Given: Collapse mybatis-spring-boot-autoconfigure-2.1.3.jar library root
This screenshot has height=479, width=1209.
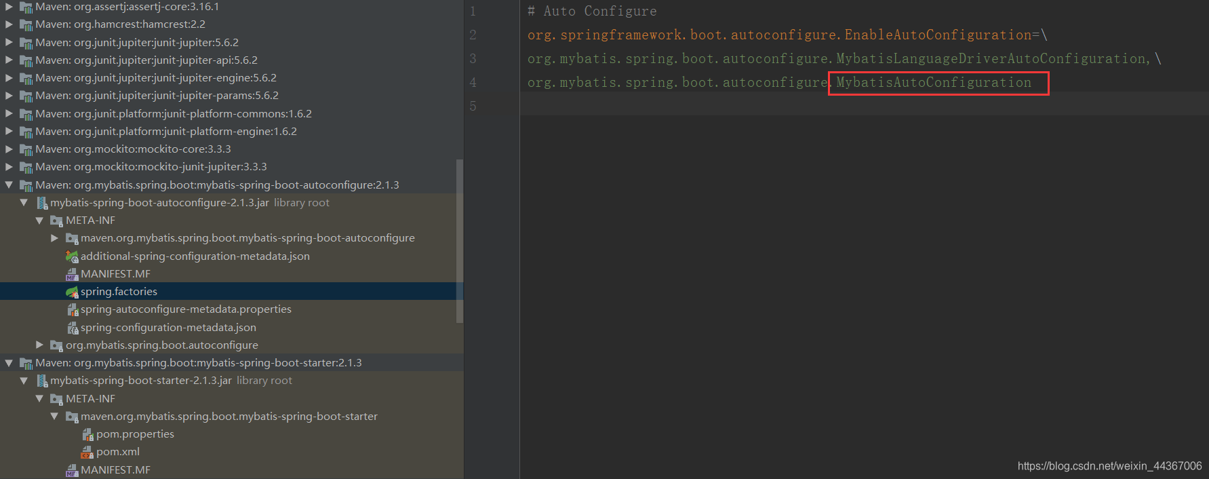Looking at the screenshot, I should (x=24, y=202).
